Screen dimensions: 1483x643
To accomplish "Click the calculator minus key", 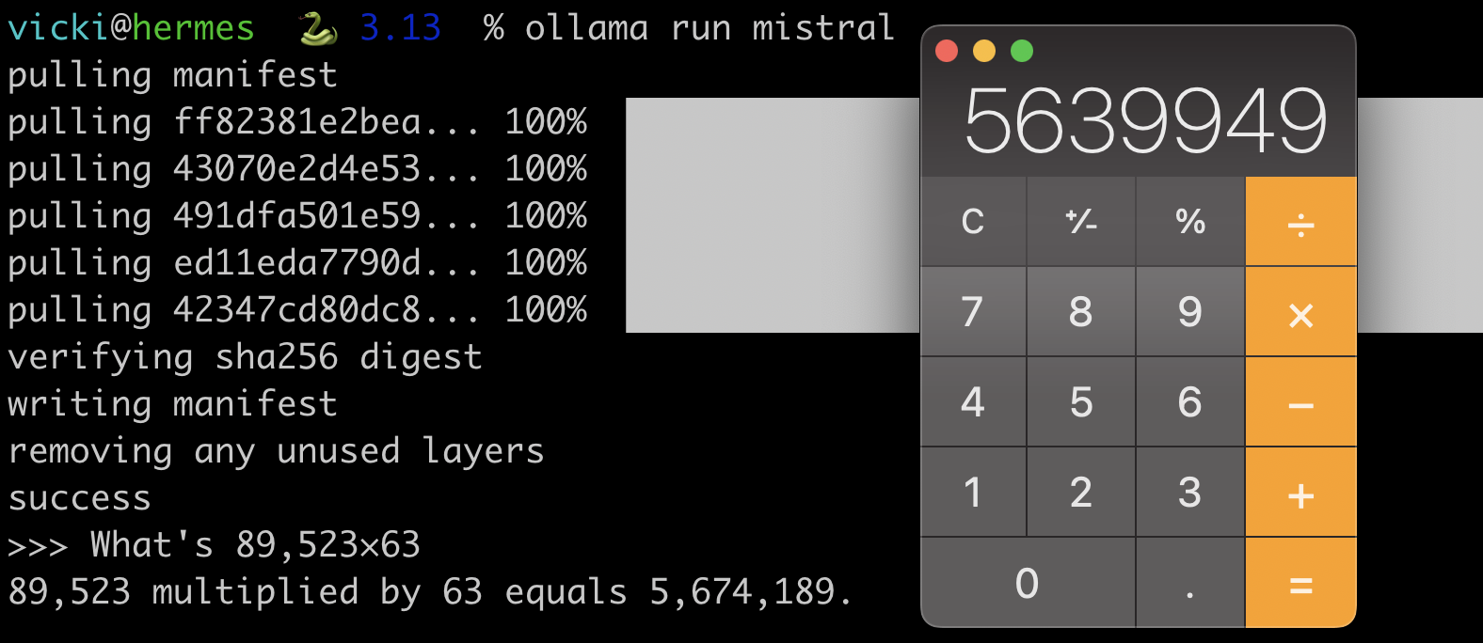I will point(1300,402).
